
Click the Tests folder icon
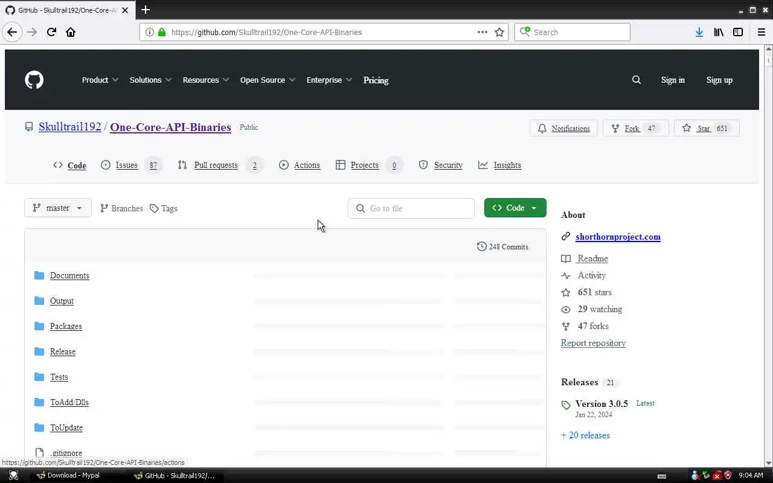(x=39, y=377)
